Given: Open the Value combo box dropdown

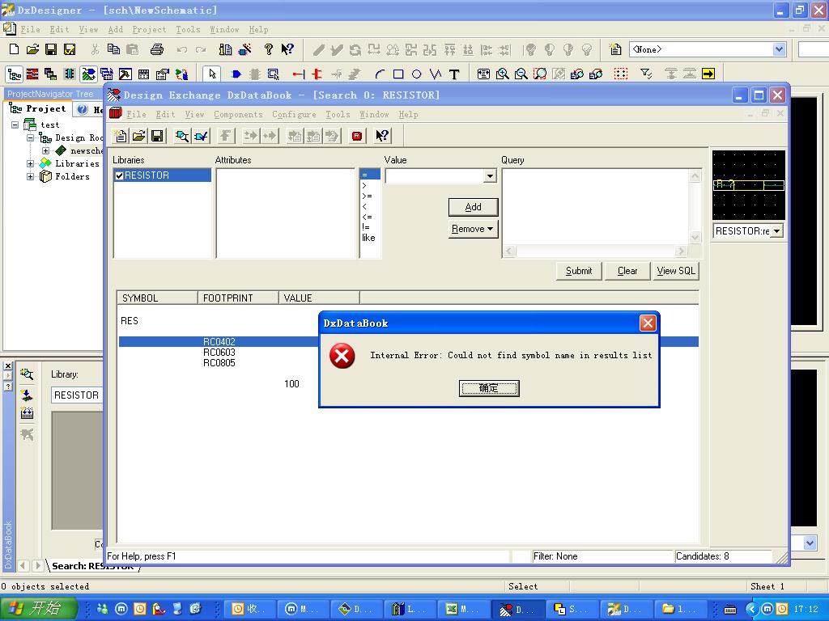Looking at the screenshot, I should pyautogui.click(x=490, y=175).
